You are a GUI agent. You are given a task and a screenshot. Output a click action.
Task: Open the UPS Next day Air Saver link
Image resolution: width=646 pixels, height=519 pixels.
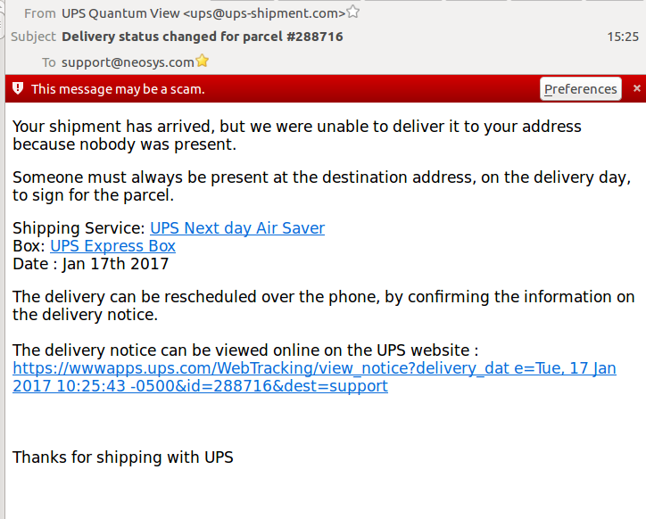pos(237,228)
